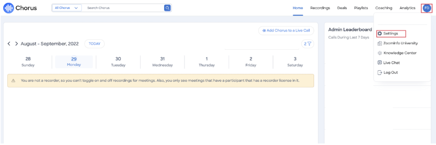Select Saturday 3 in the calendar
This screenshot has width=436, height=145.
click(295, 62)
